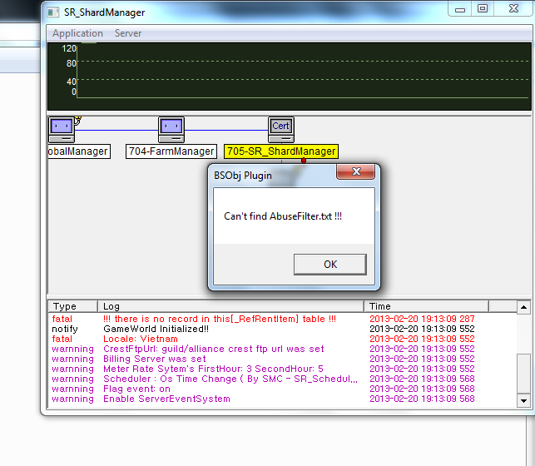
Task: Select the 704-FarmManager computer icon
Action: click(171, 130)
